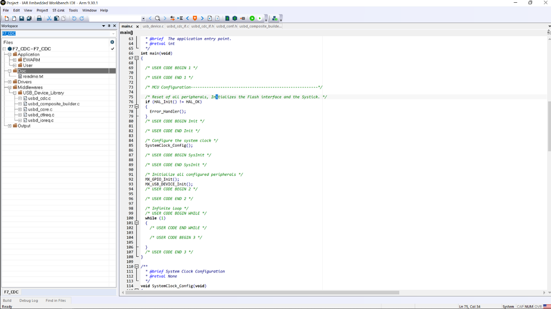Screen dimensions: 551x309
Task: Open the Build messages tab
Action: click(x=7, y=301)
